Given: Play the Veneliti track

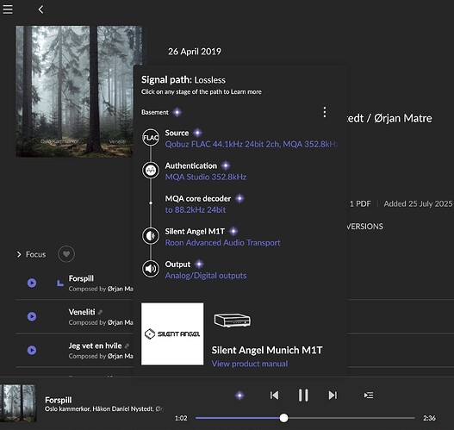Looking at the screenshot, I should 32,316.
